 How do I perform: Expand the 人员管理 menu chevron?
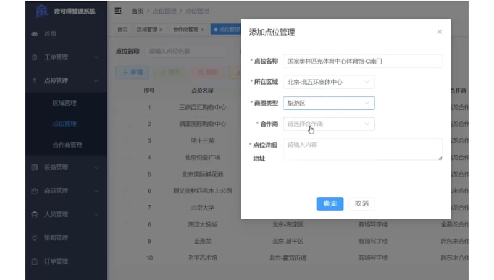click(96, 214)
